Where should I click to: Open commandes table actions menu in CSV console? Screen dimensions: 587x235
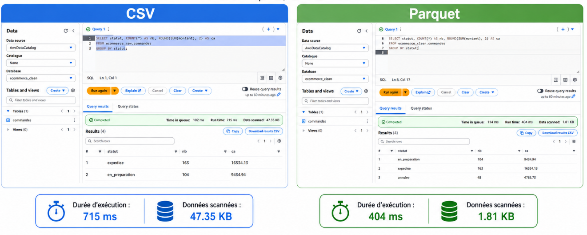(74, 120)
